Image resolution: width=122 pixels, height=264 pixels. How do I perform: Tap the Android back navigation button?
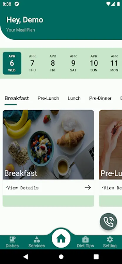click(26, 257)
